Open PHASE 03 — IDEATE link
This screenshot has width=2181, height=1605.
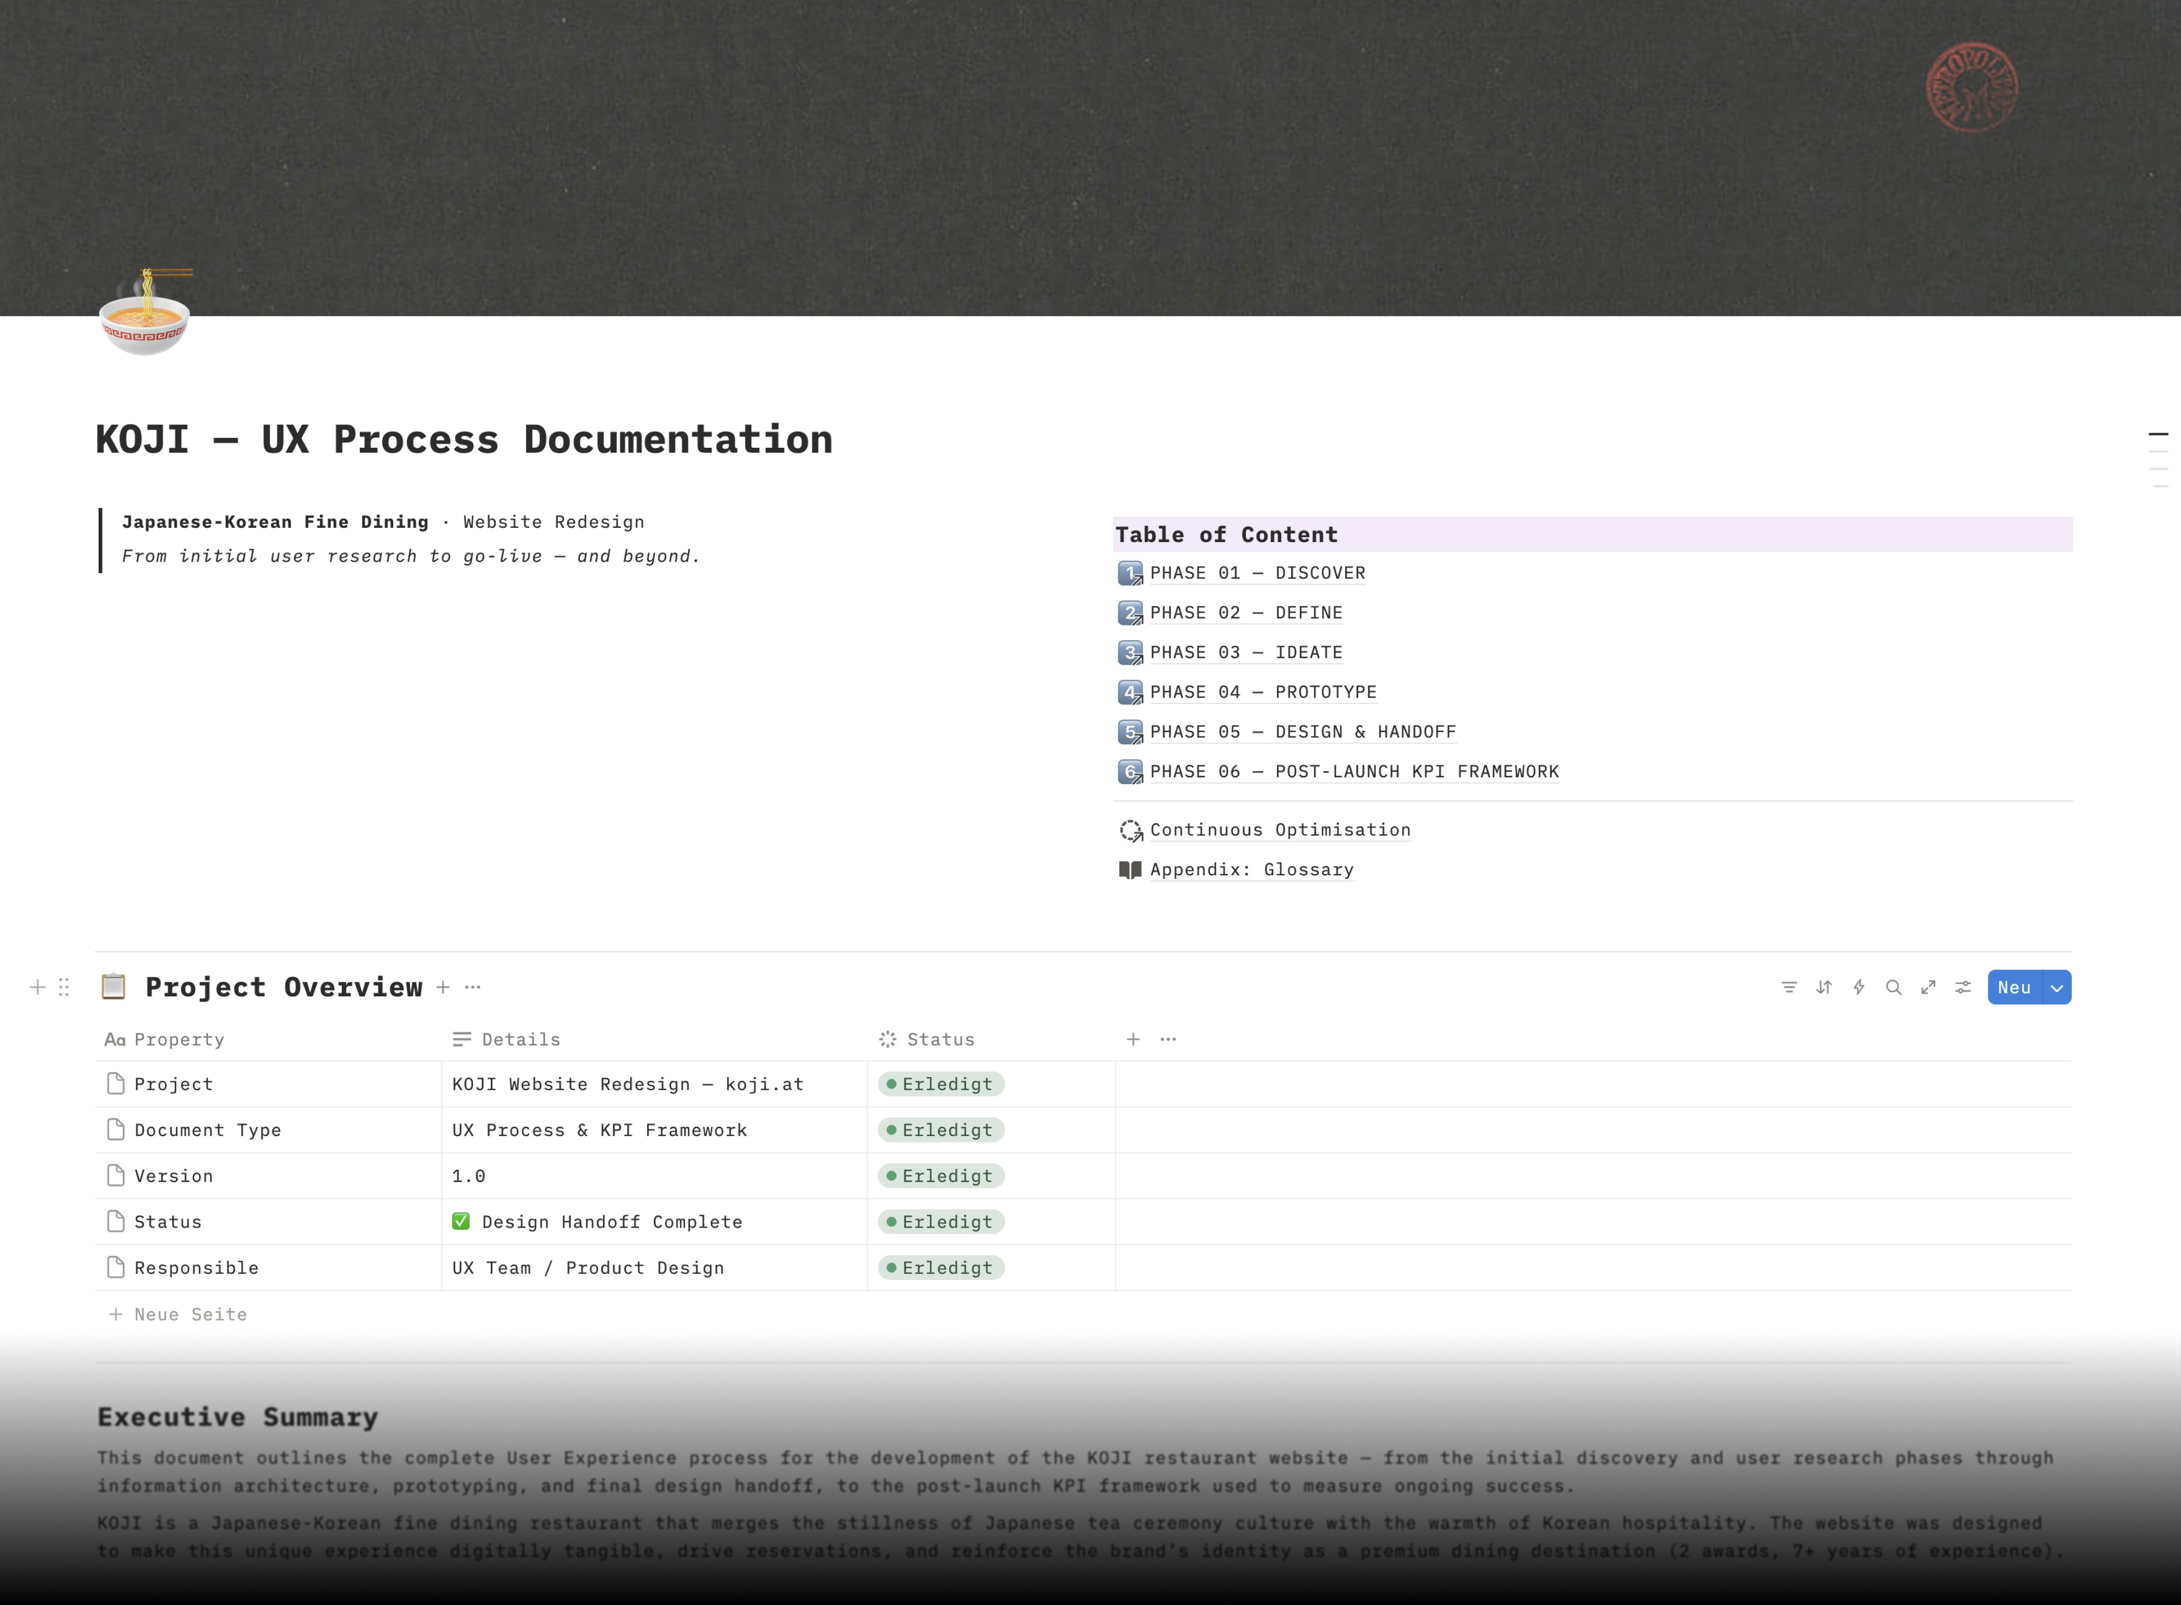1246,653
